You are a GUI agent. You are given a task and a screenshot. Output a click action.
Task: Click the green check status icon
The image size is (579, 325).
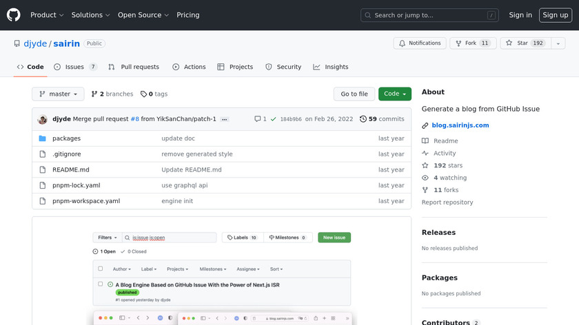[x=274, y=119]
